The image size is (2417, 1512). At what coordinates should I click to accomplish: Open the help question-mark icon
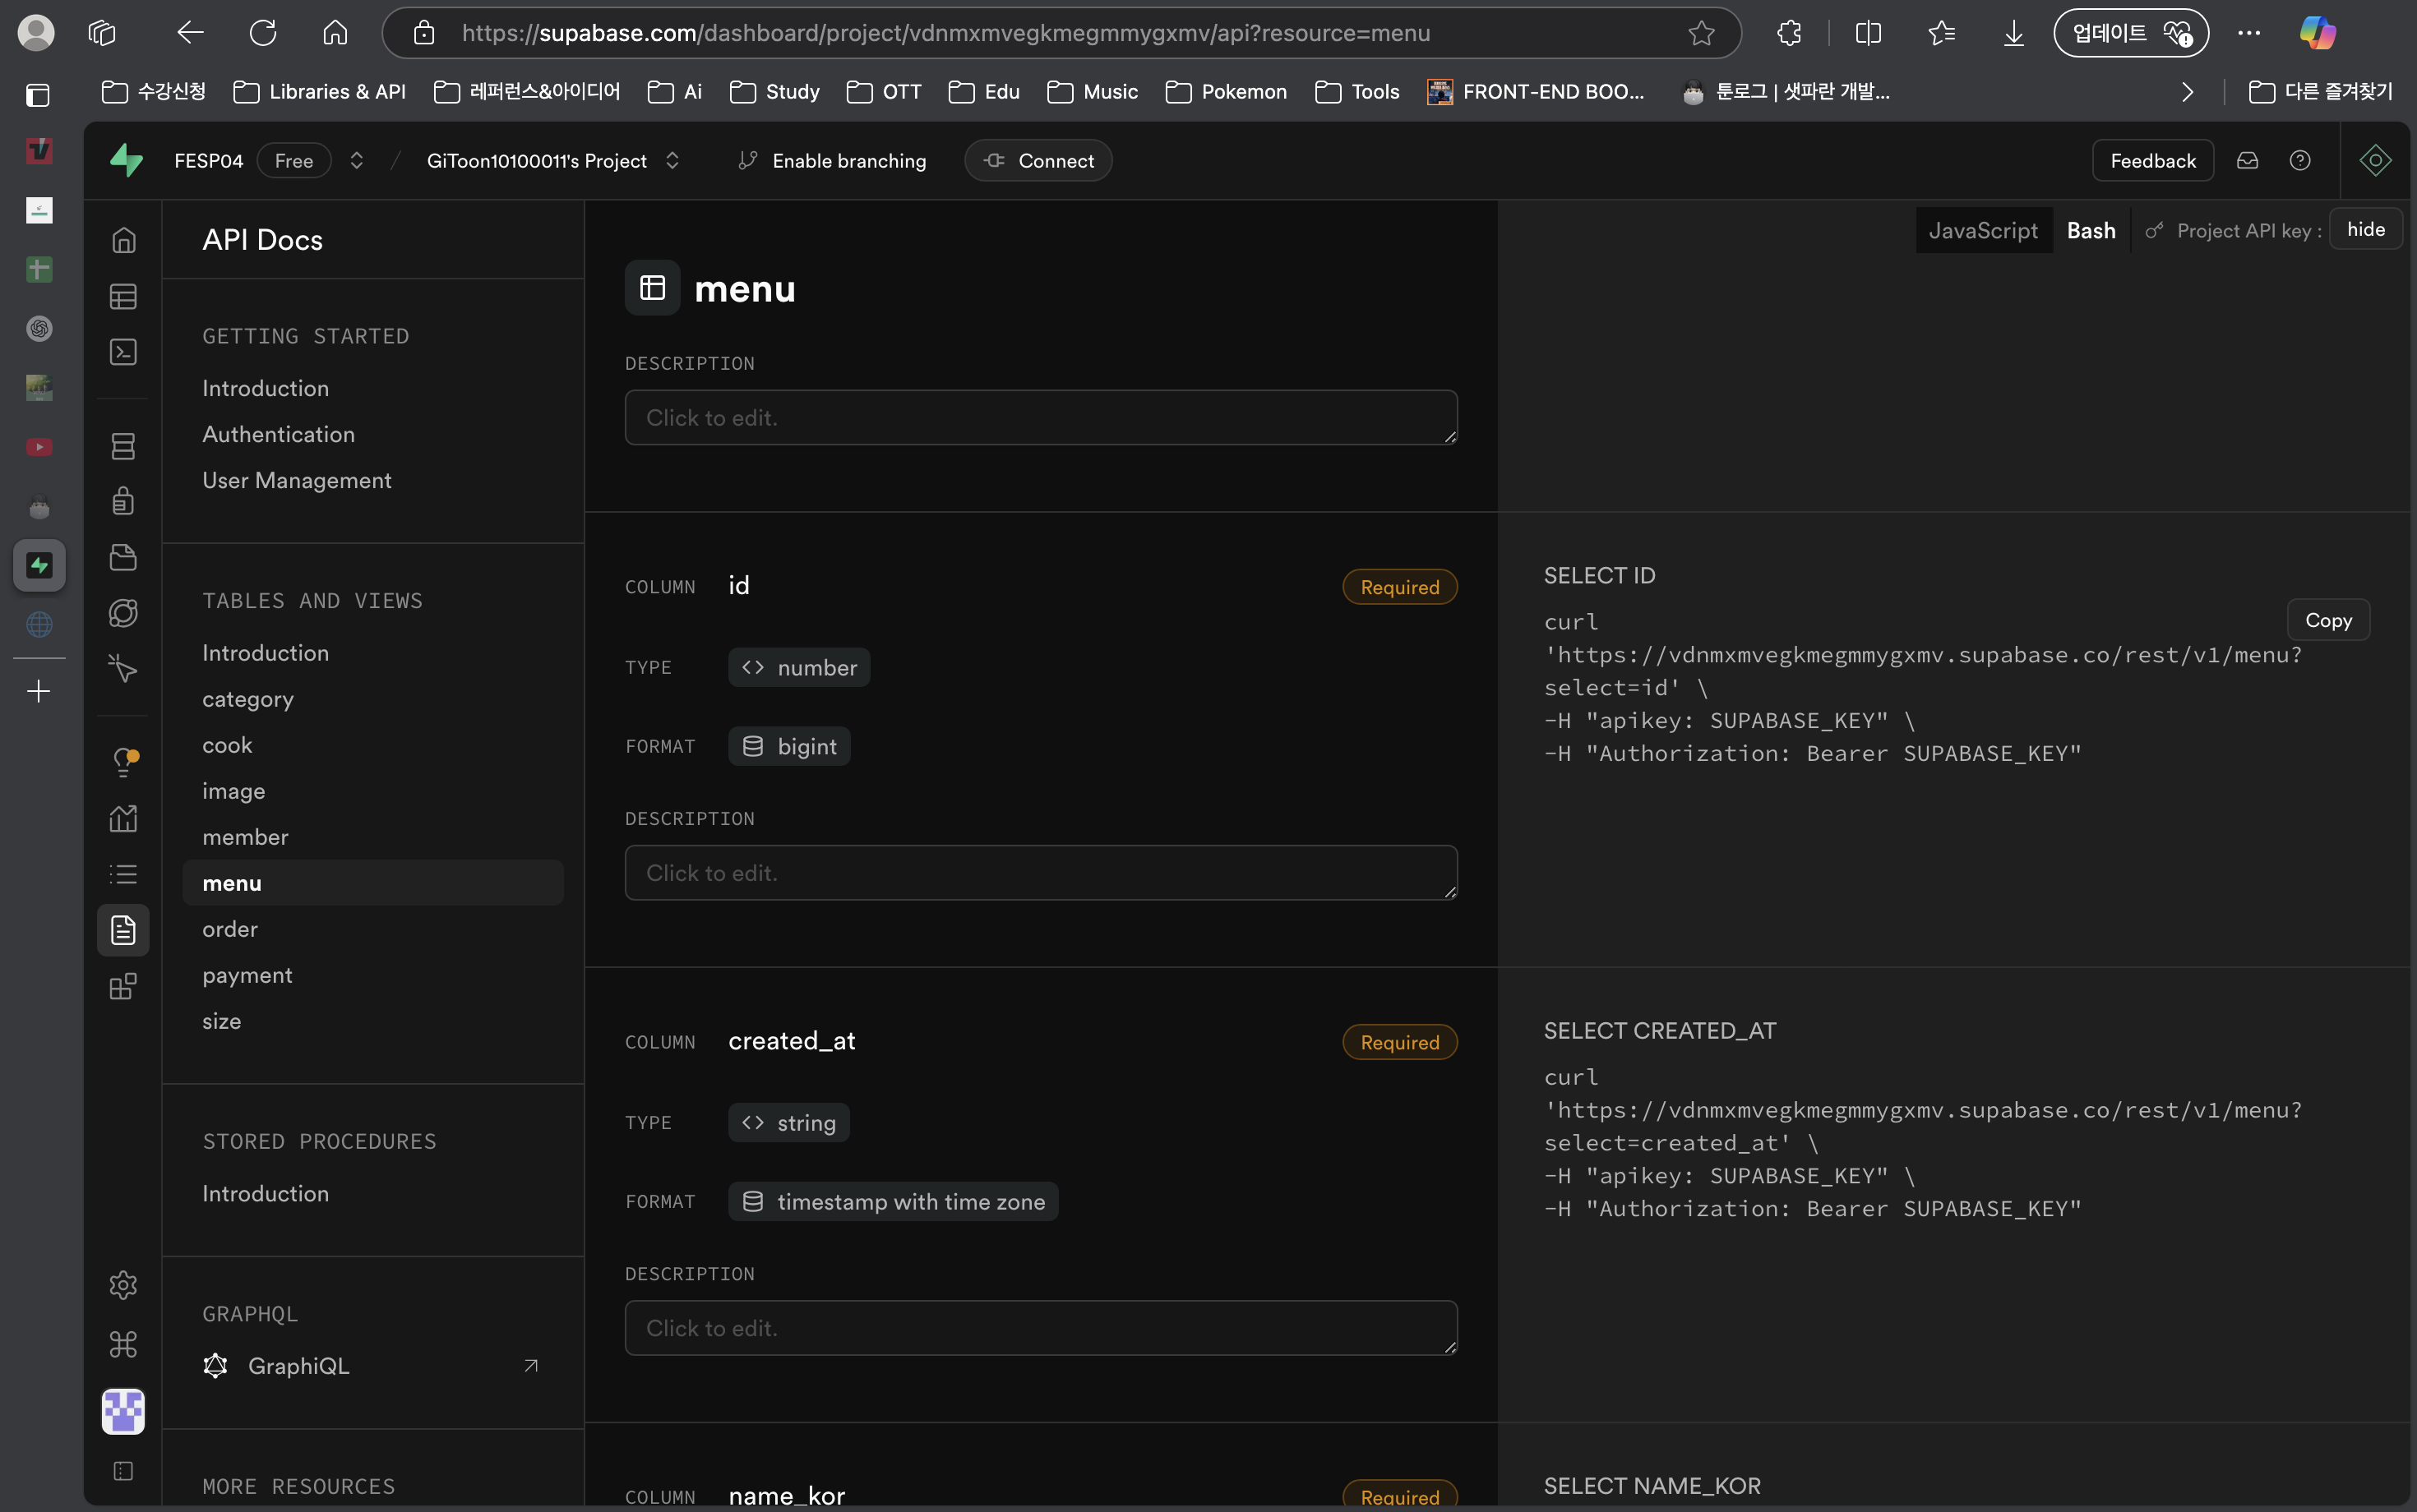pos(2300,160)
